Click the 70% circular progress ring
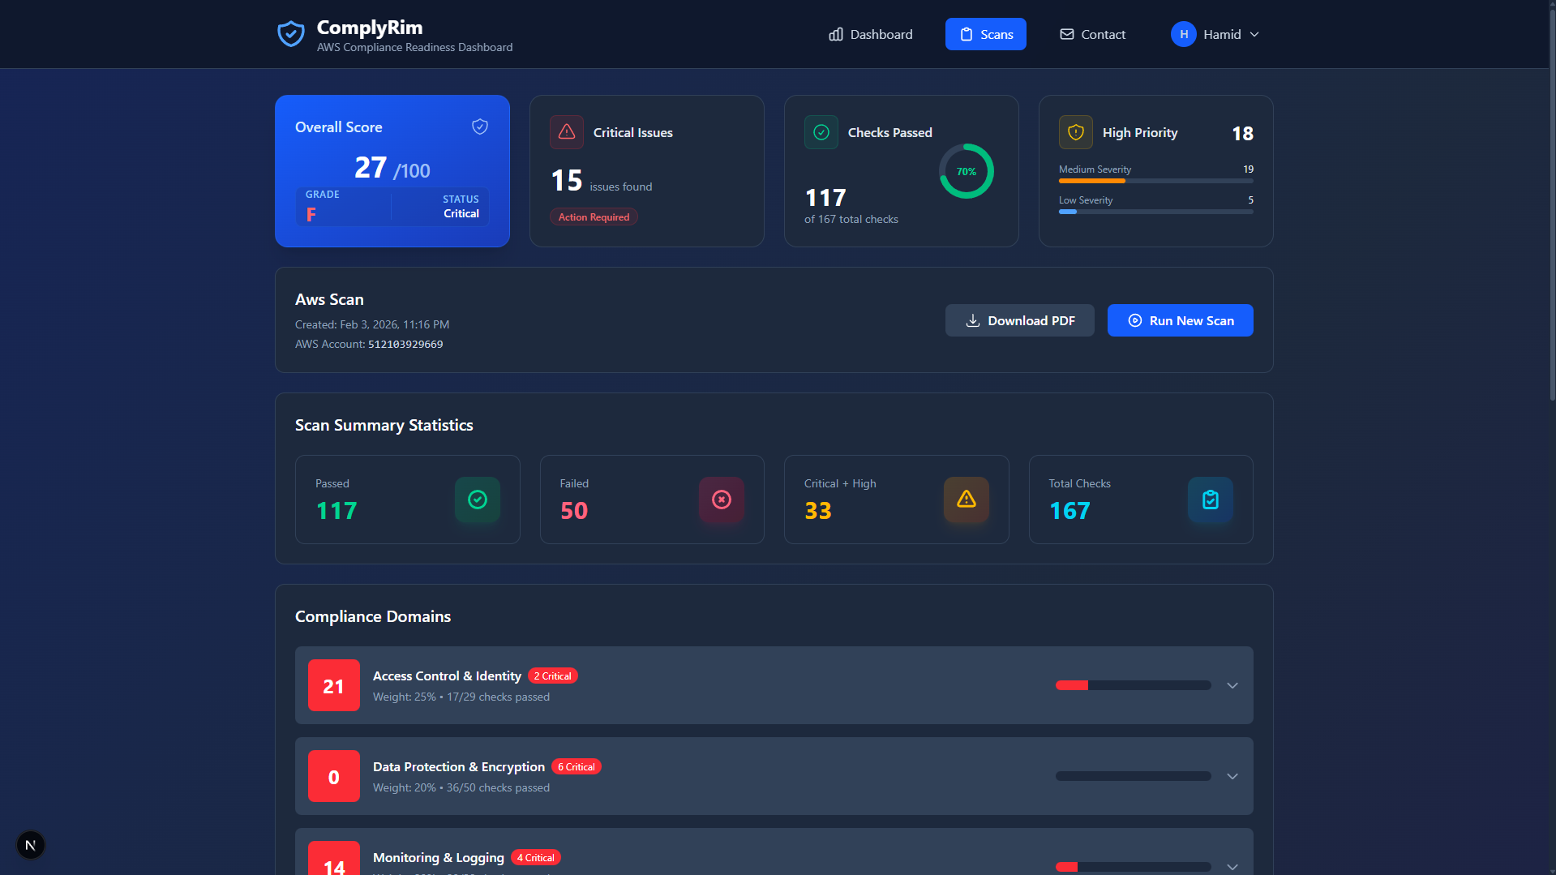 coord(966,171)
